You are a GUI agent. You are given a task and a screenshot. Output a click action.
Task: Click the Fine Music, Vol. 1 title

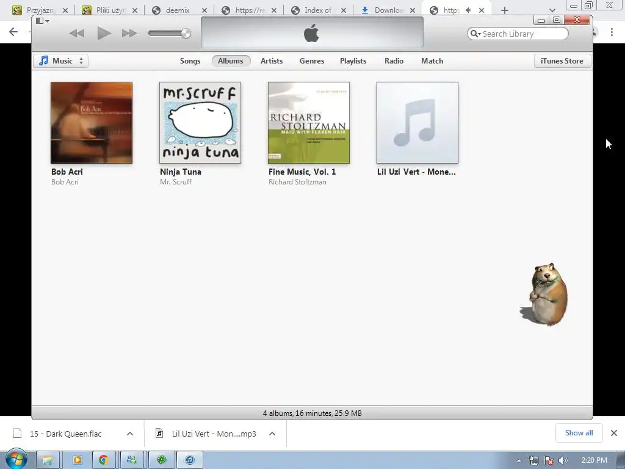pyautogui.click(x=302, y=172)
